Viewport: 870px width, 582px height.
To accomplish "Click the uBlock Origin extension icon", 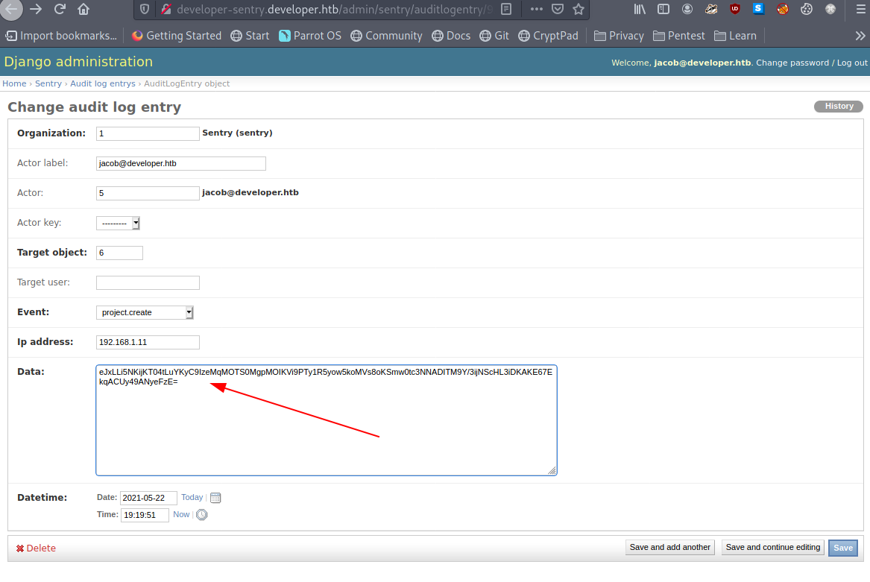I will click(x=735, y=10).
